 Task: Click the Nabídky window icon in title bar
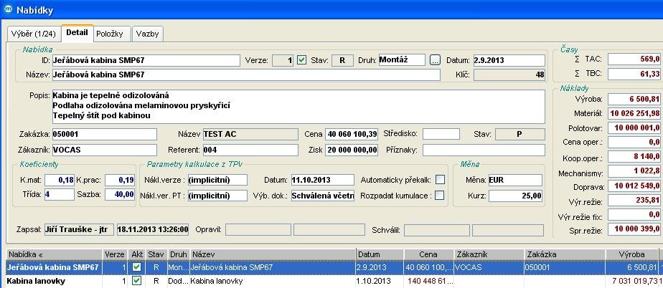8,10
